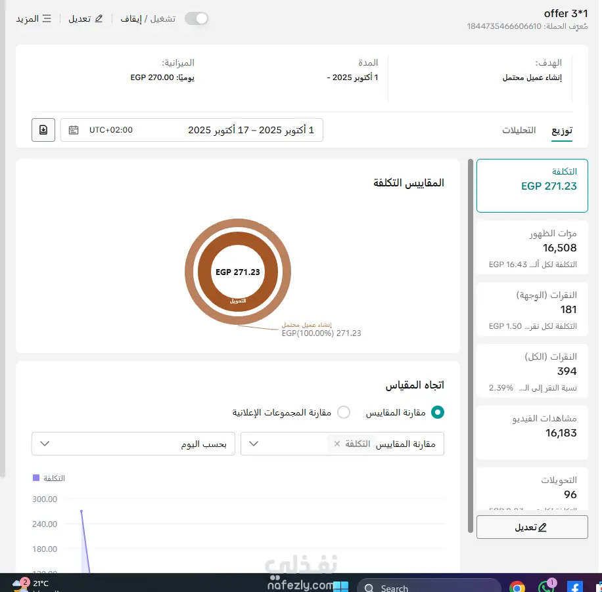Viewport: 602px width, 592px height.
Task: Click the Windows Start button
Action: tap(340, 587)
